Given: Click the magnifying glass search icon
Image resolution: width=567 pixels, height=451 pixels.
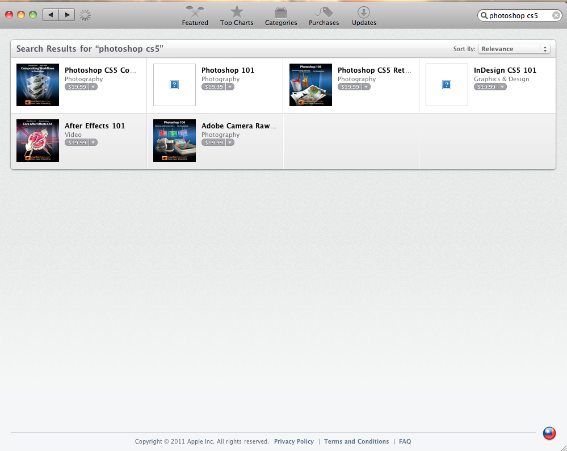Looking at the screenshot, I should coord(484,15).
